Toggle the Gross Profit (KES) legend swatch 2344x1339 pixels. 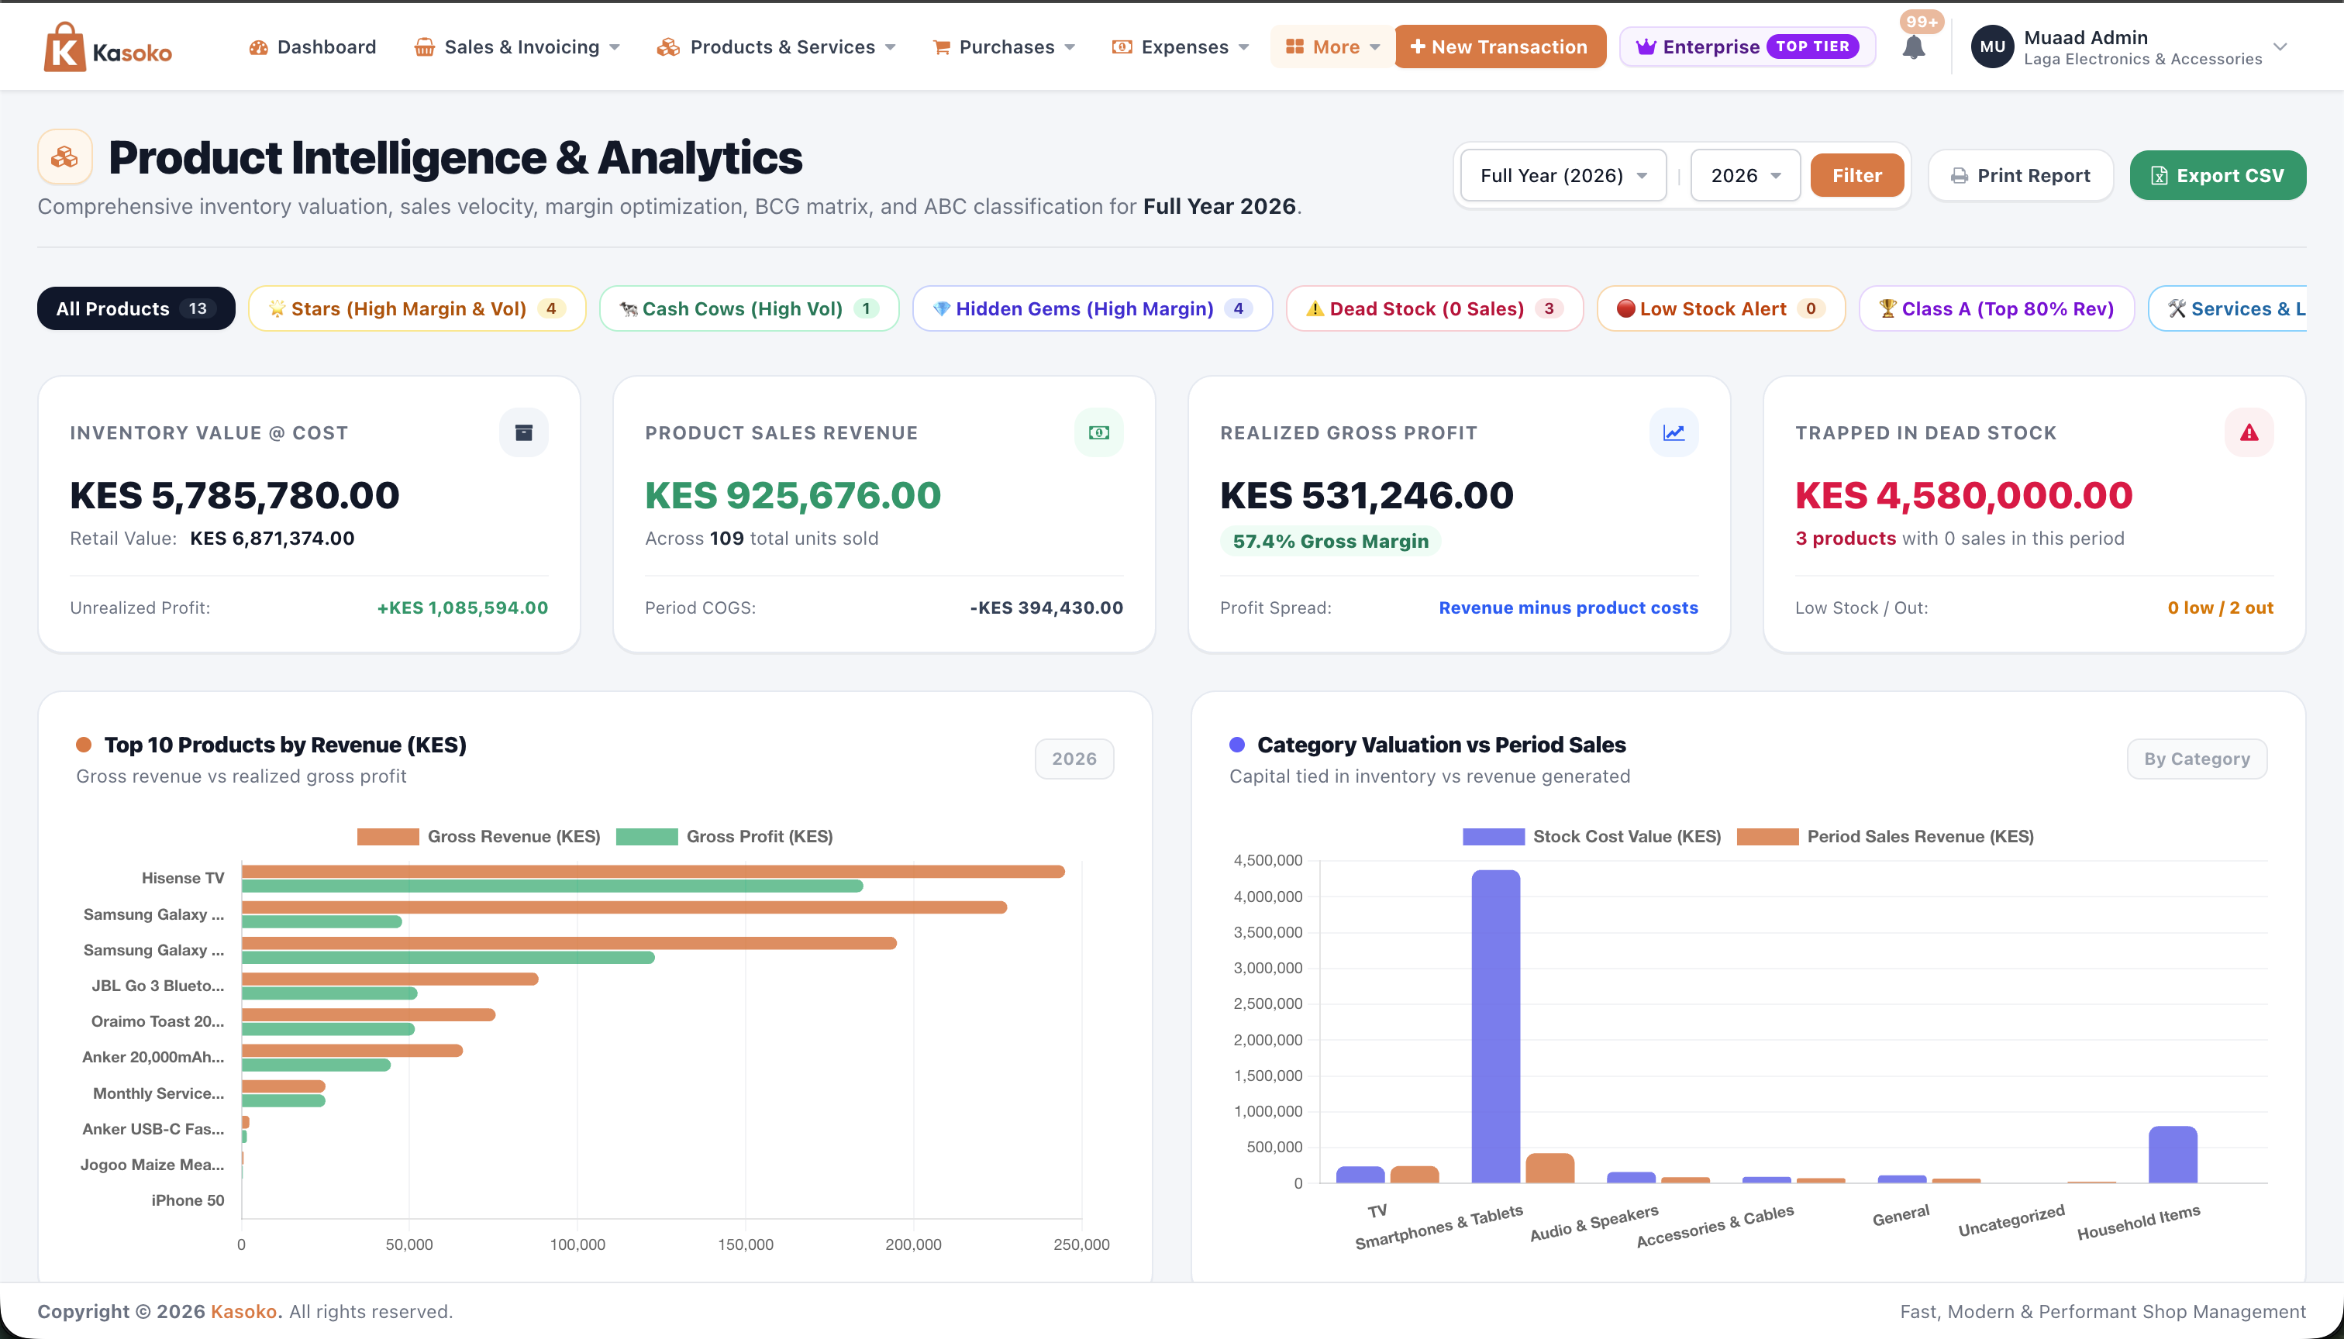pos(646,836)
